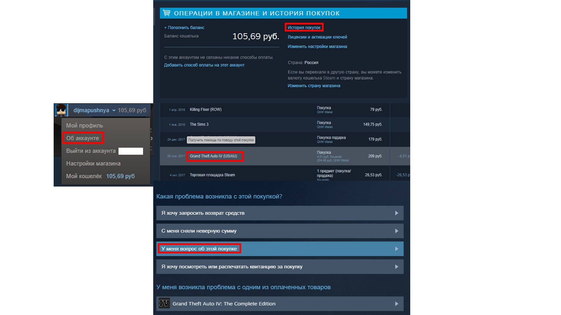This screenshot has height=315, width=561.
Task: Click the '1 янв. 2018' purchase date
Action: pyautogui.click(x=177, y=125)
